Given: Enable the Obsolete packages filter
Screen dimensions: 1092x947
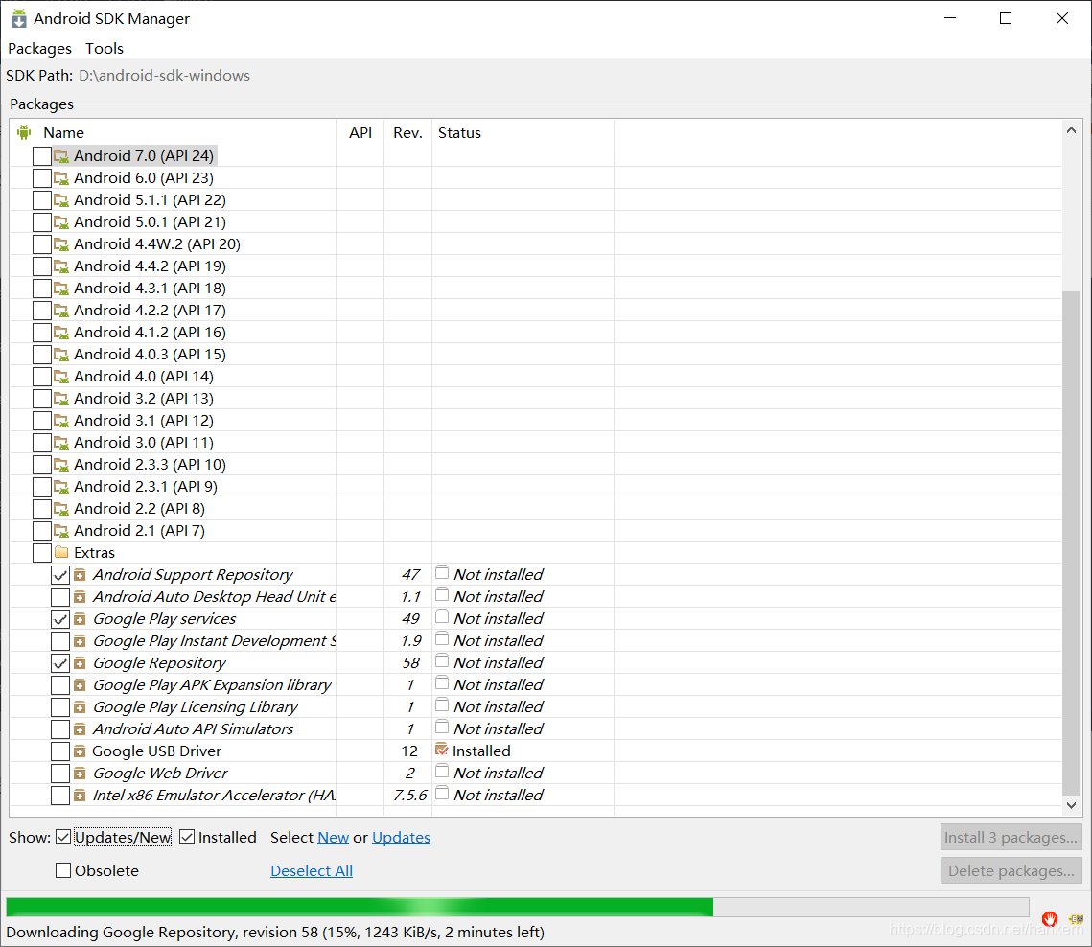Looking at the screenshot, I should pos(63,870).
